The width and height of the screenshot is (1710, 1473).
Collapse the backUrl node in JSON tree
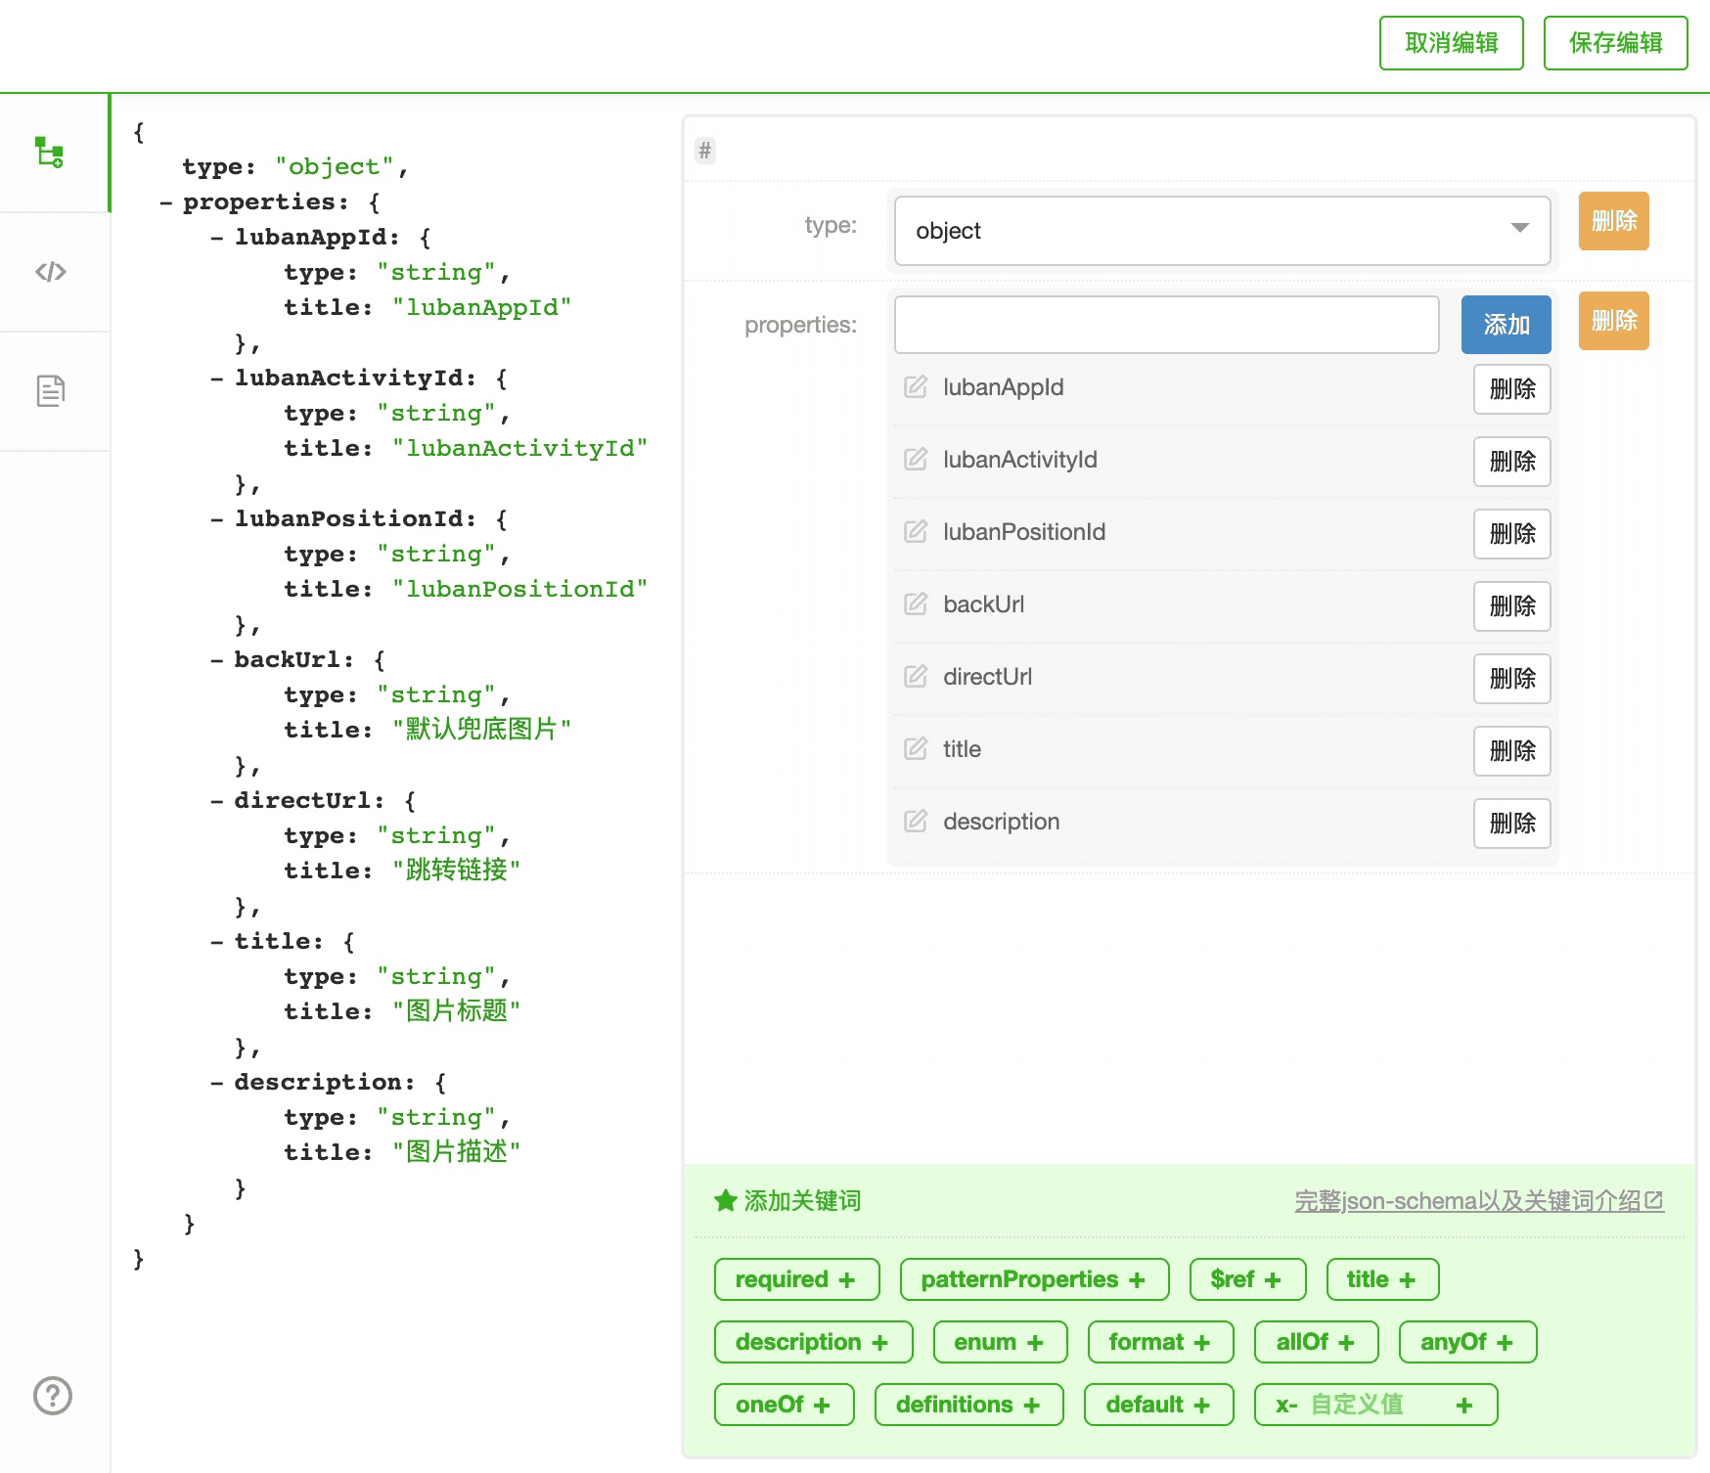pyautogui.click(x=217, y=660)
